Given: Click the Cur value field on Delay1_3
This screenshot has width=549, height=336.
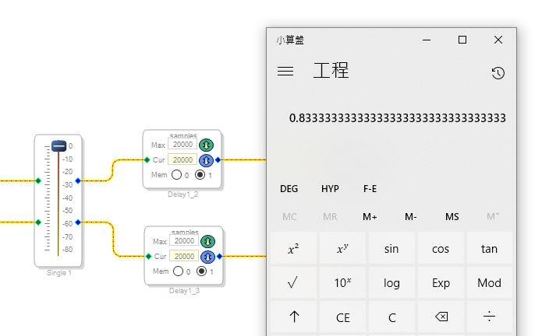Looking at the screenshot, I should (x=184, y=256).
